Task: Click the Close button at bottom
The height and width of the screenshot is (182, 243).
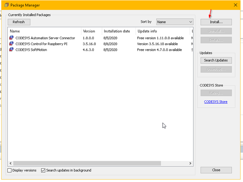Action: (216, 170)
